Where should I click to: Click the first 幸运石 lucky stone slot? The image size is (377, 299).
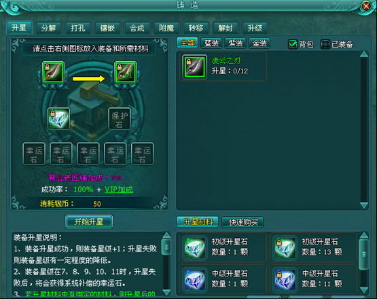click(x=34, y=154)
